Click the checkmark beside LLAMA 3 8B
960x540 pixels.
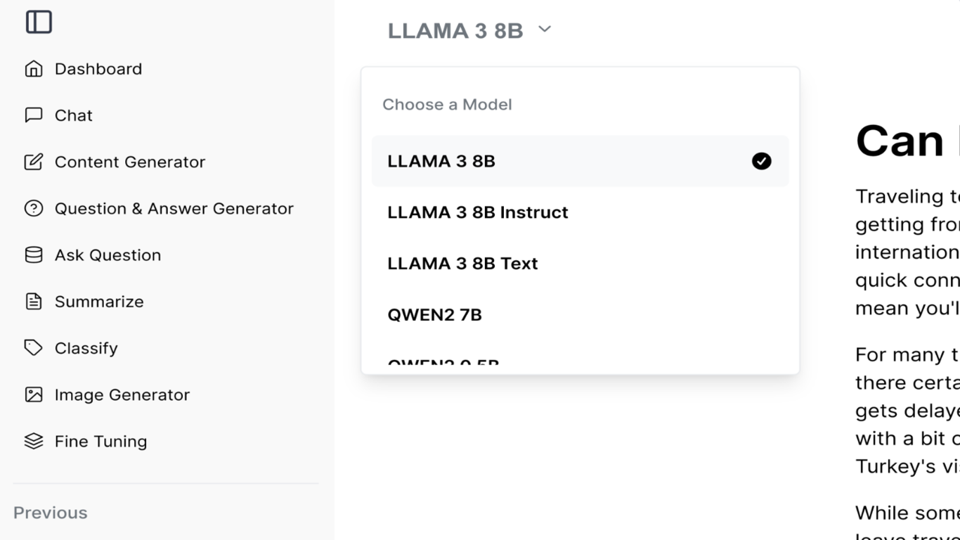(761, 161)
